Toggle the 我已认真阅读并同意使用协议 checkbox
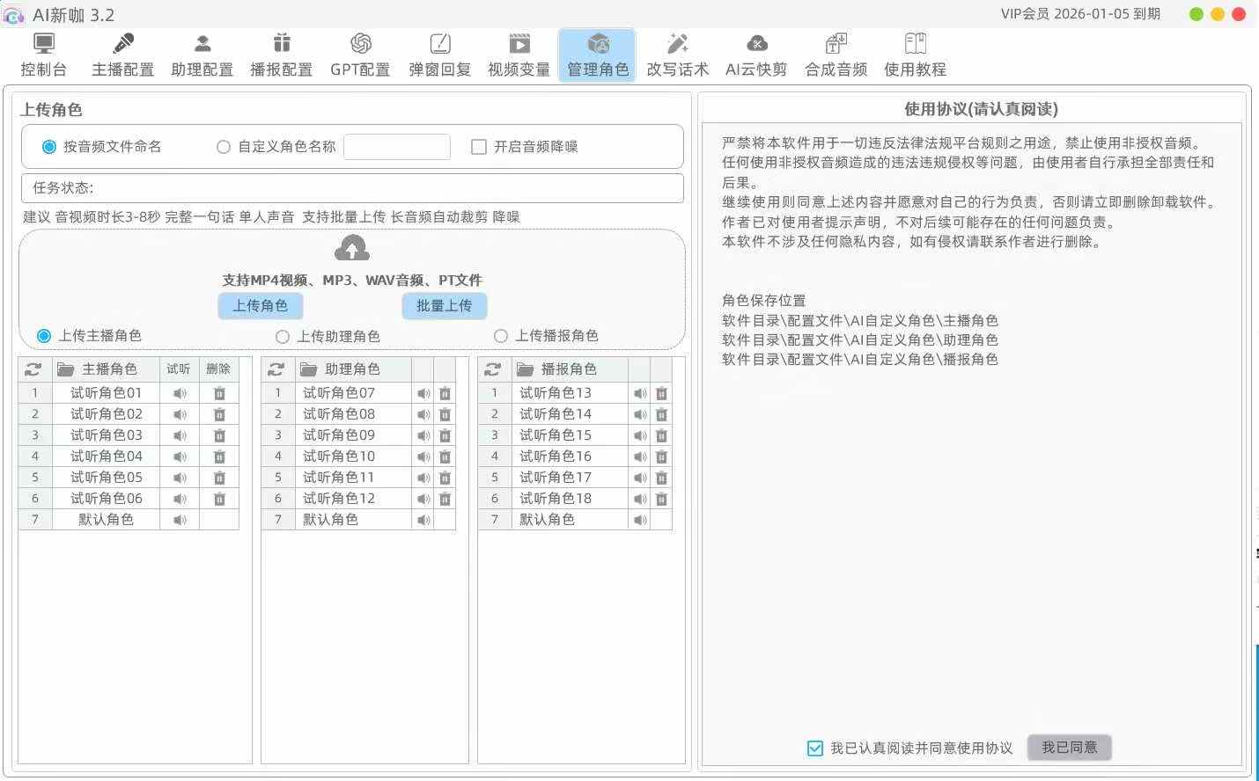This screenshot has width=1259, height=781. [x=815, y=748]
